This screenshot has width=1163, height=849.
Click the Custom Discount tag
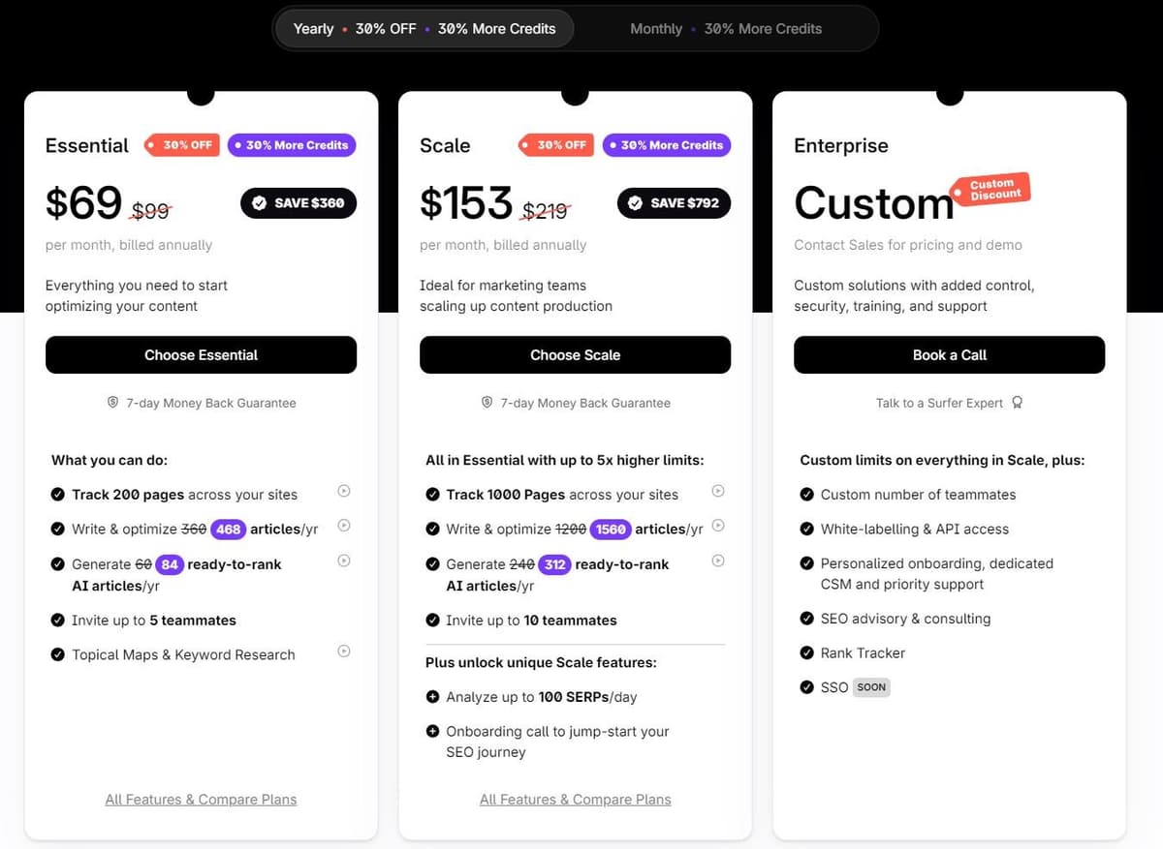(x=989, y=189)
